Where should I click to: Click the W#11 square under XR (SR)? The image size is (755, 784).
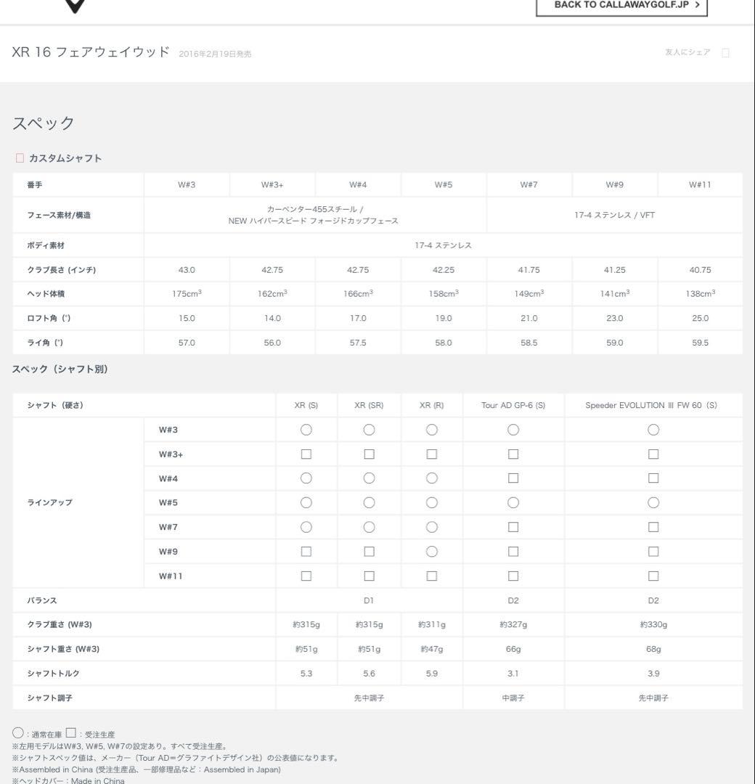369,576
